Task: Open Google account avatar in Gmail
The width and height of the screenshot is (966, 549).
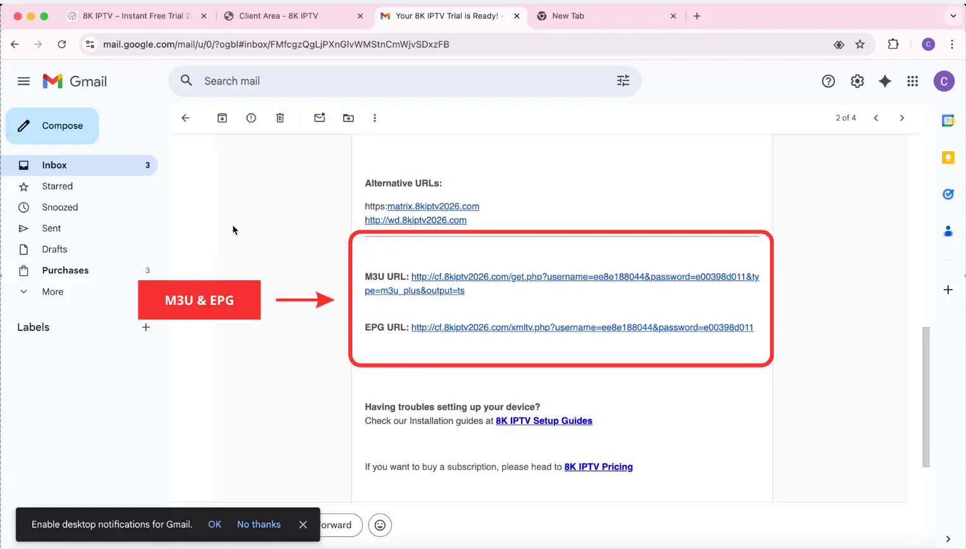Action: click(x=944, y=81)
